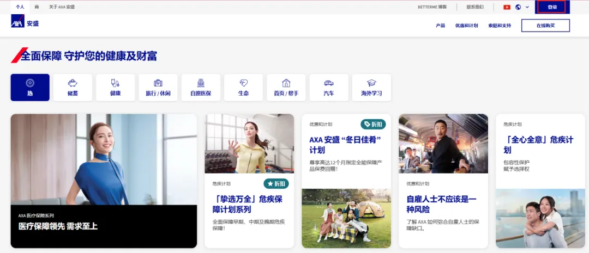Select the 海外学习 graduation cap icon

371,83
